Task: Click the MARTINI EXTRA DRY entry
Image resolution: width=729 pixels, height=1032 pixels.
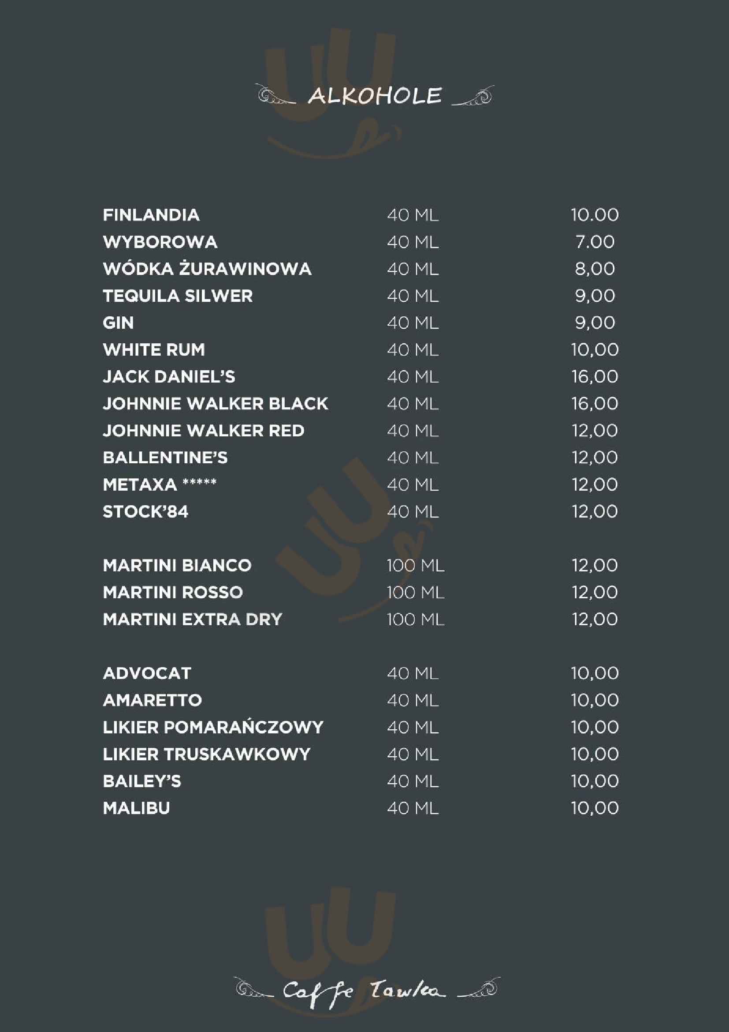Action: pyautogui.click(x=193, y=619)
